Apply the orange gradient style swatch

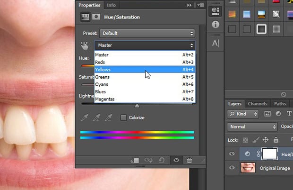[232, 14]
